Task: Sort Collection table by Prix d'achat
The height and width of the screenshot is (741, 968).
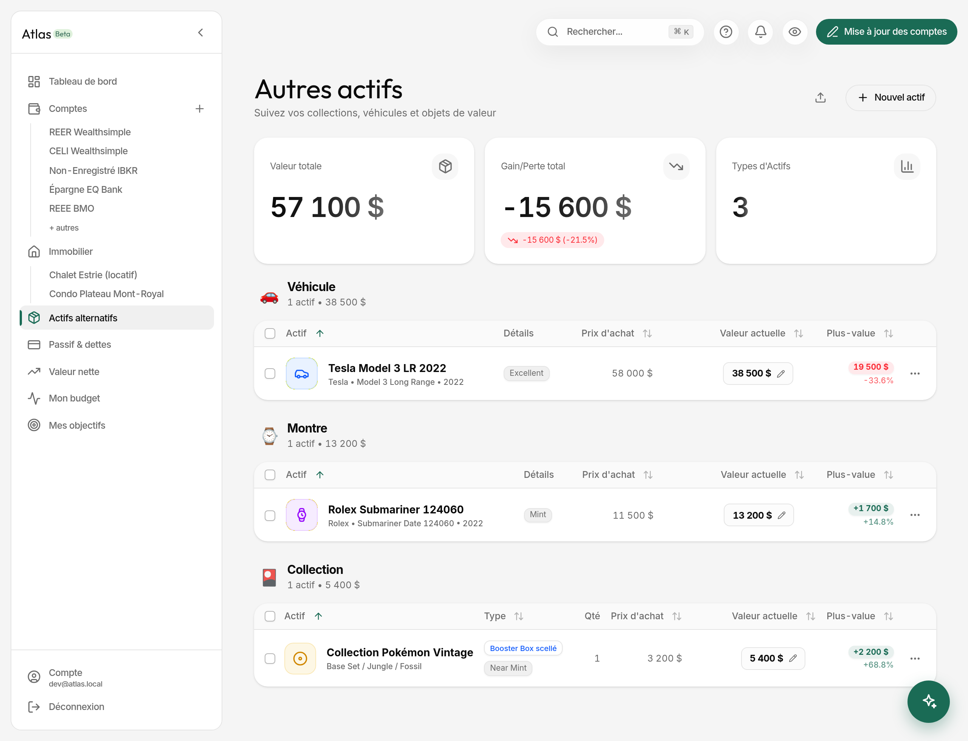Action: point(646,616)
